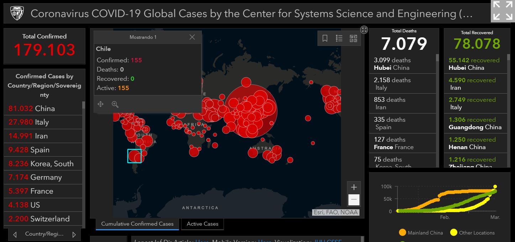
Task: Enter full screen with top-right arrows icon
Action: (x=502, y=11)
